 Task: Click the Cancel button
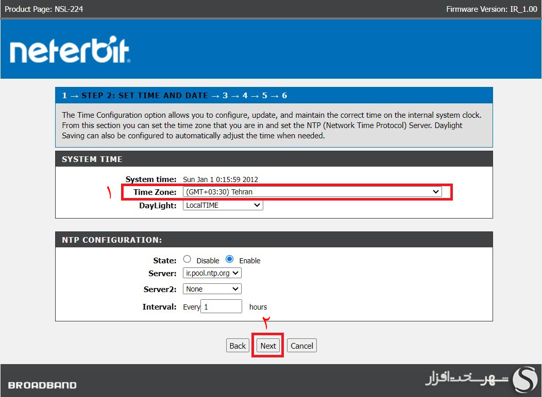click(301, 345)
